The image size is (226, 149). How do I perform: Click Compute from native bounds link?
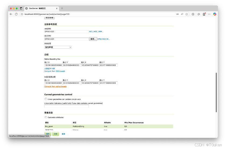click(x=55, y=86)
